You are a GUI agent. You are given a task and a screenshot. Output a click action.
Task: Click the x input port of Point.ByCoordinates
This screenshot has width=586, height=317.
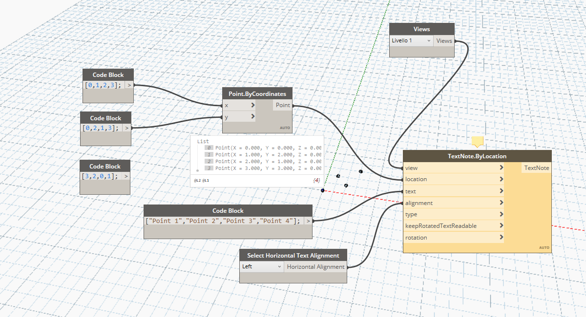(x=239, y=105)
